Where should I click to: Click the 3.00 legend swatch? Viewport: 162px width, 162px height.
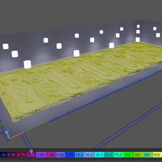tap(50, 155)
